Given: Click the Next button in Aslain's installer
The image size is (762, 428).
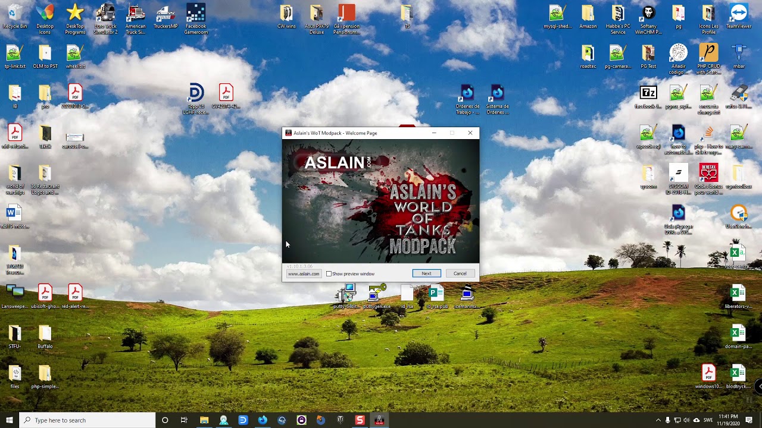Looking at the screenshot, I should tap(426, 273).
